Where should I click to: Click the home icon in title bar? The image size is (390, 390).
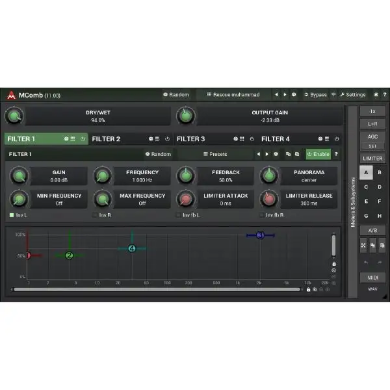(x=376, y=95)
